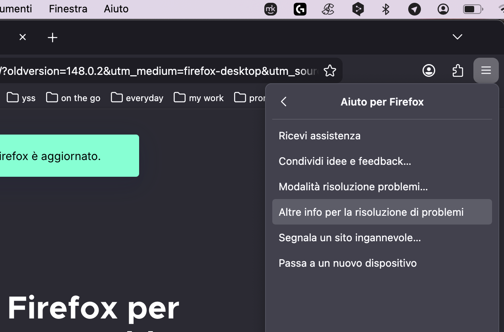
Task: Open the account profile icon in the toolbar
Action: tap(429, 70)
